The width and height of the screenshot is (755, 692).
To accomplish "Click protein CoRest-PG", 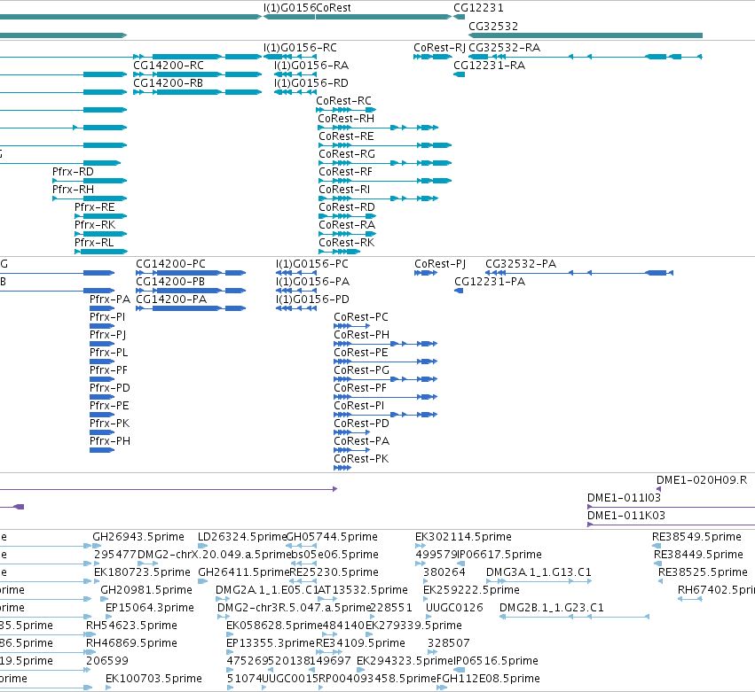I will point(385,380).
